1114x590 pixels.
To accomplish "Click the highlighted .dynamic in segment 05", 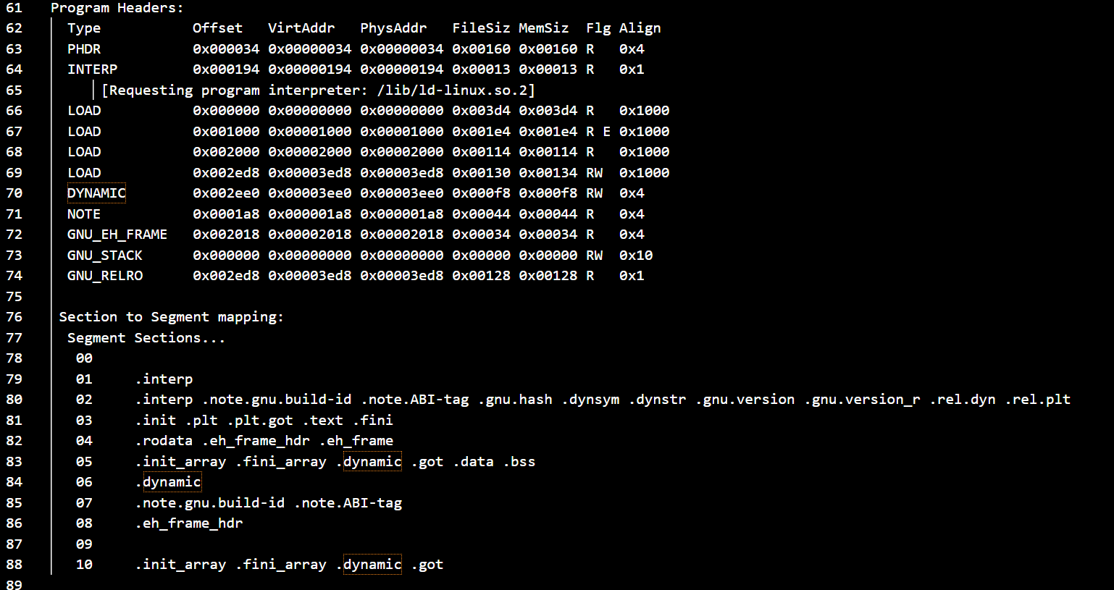I will point(372,462).
